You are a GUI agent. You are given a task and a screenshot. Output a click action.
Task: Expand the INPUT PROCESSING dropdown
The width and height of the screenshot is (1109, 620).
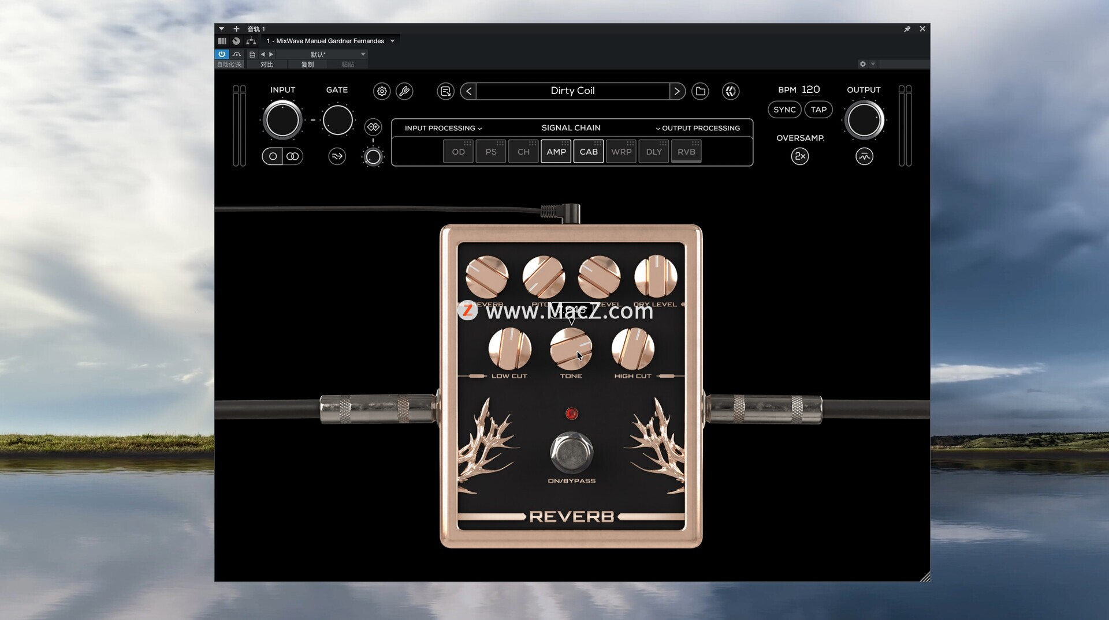coord(443,128)
